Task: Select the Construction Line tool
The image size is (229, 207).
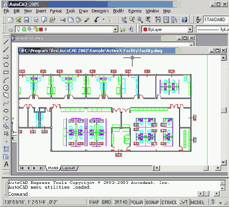Action: pos(6,50)
